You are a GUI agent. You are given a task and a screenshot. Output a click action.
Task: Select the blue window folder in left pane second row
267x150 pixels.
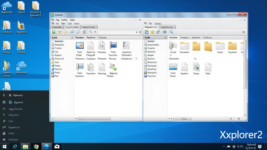[80, 67]
